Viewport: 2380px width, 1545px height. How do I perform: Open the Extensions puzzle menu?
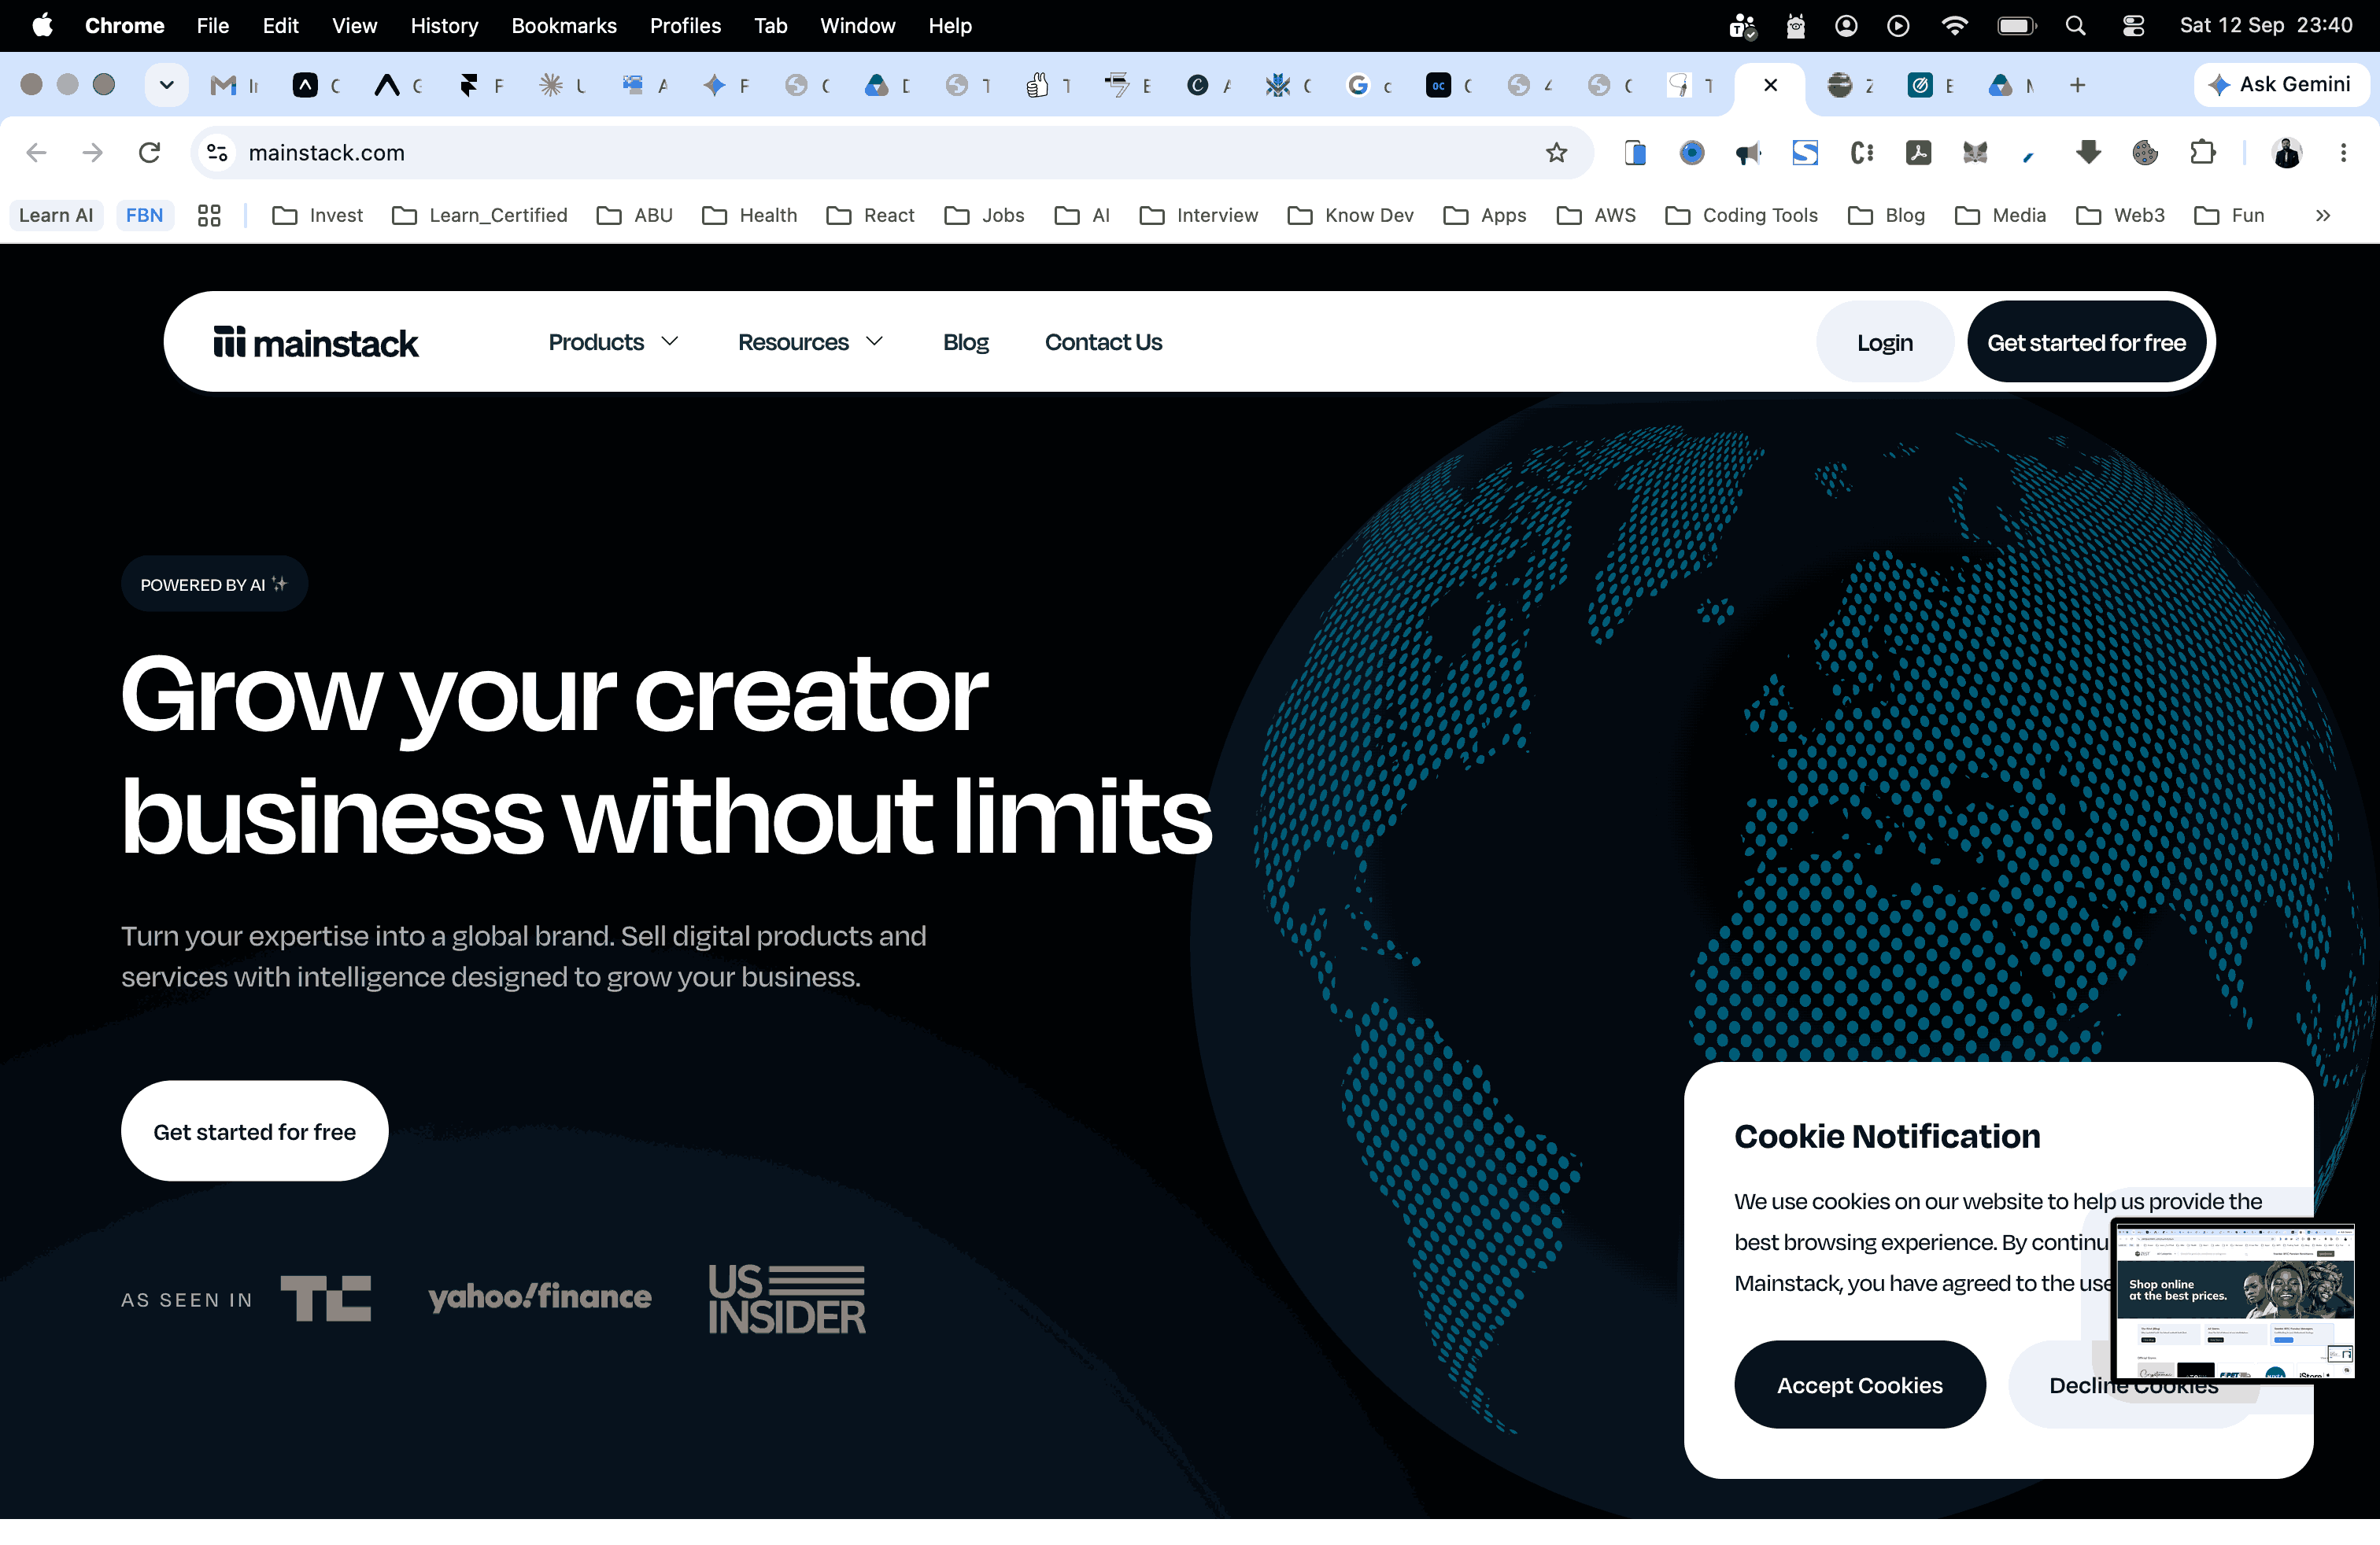[x=2202, y=153]
